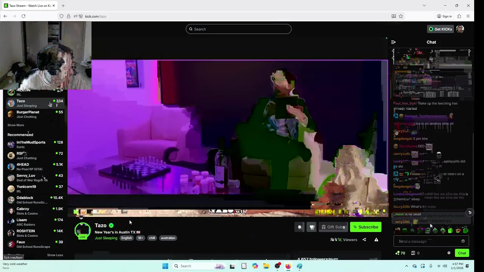Screen dimensions: 484x272
Task: Click the Tazo stream video player
Action: pyautogui.click(x=228, y=138)
